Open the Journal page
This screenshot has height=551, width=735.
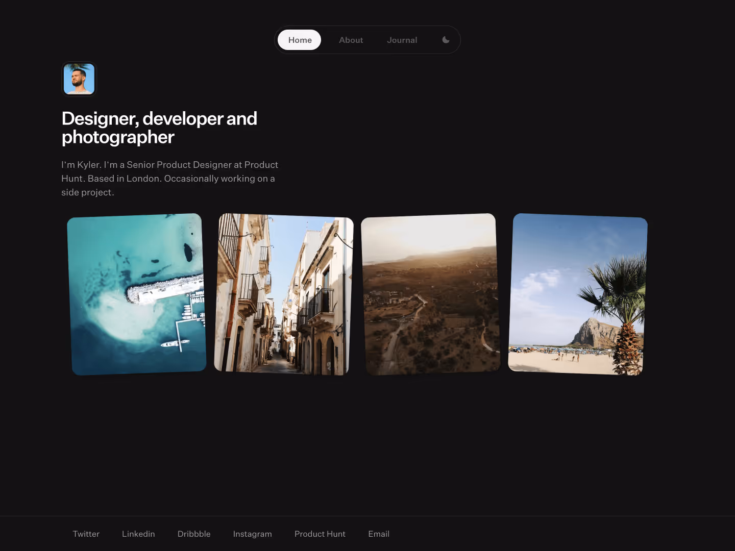click(402, 40)
